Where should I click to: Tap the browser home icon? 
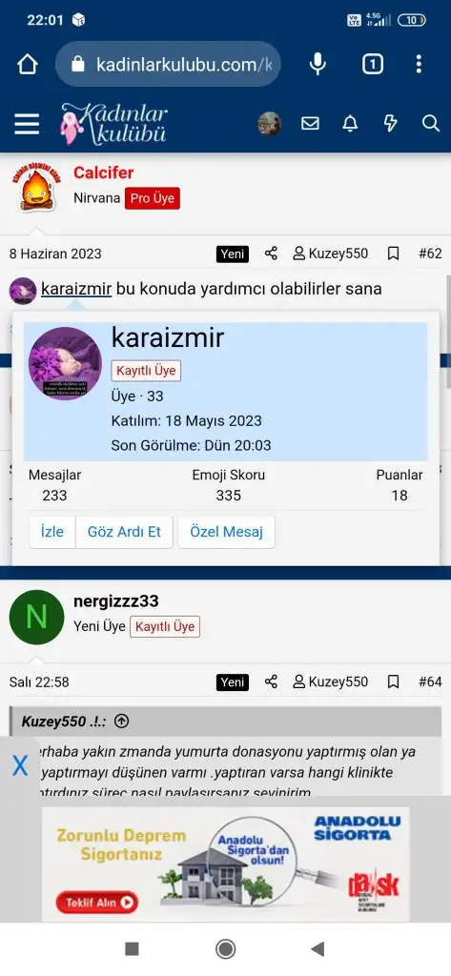[x=28, y=64]
